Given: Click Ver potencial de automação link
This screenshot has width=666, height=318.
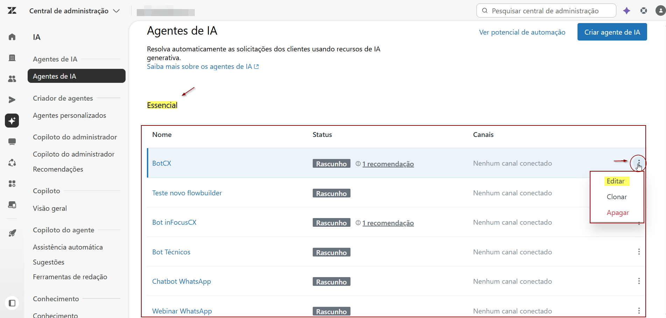Looking at the screenshot, I should coord(522,32).
